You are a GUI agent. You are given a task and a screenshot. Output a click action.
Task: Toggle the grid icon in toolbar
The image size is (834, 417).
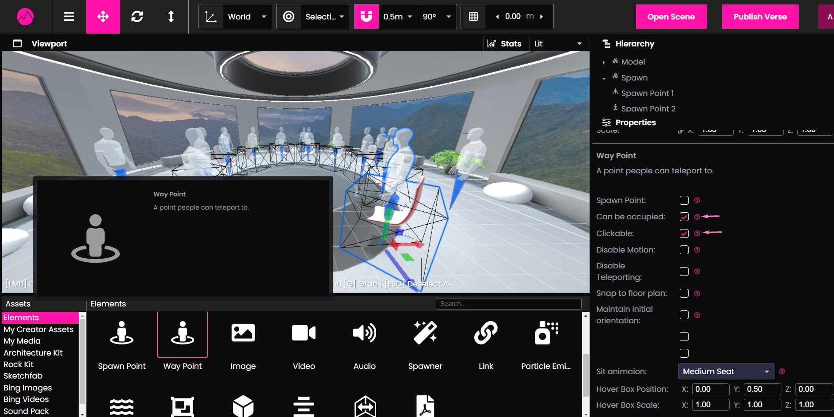pos(473,17)
